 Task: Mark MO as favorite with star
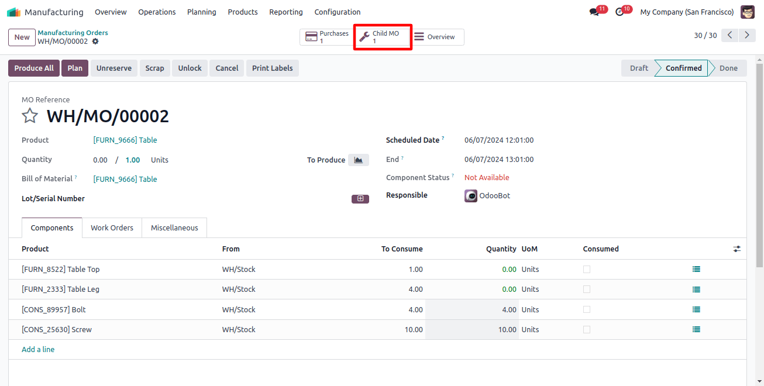point(30,116)
